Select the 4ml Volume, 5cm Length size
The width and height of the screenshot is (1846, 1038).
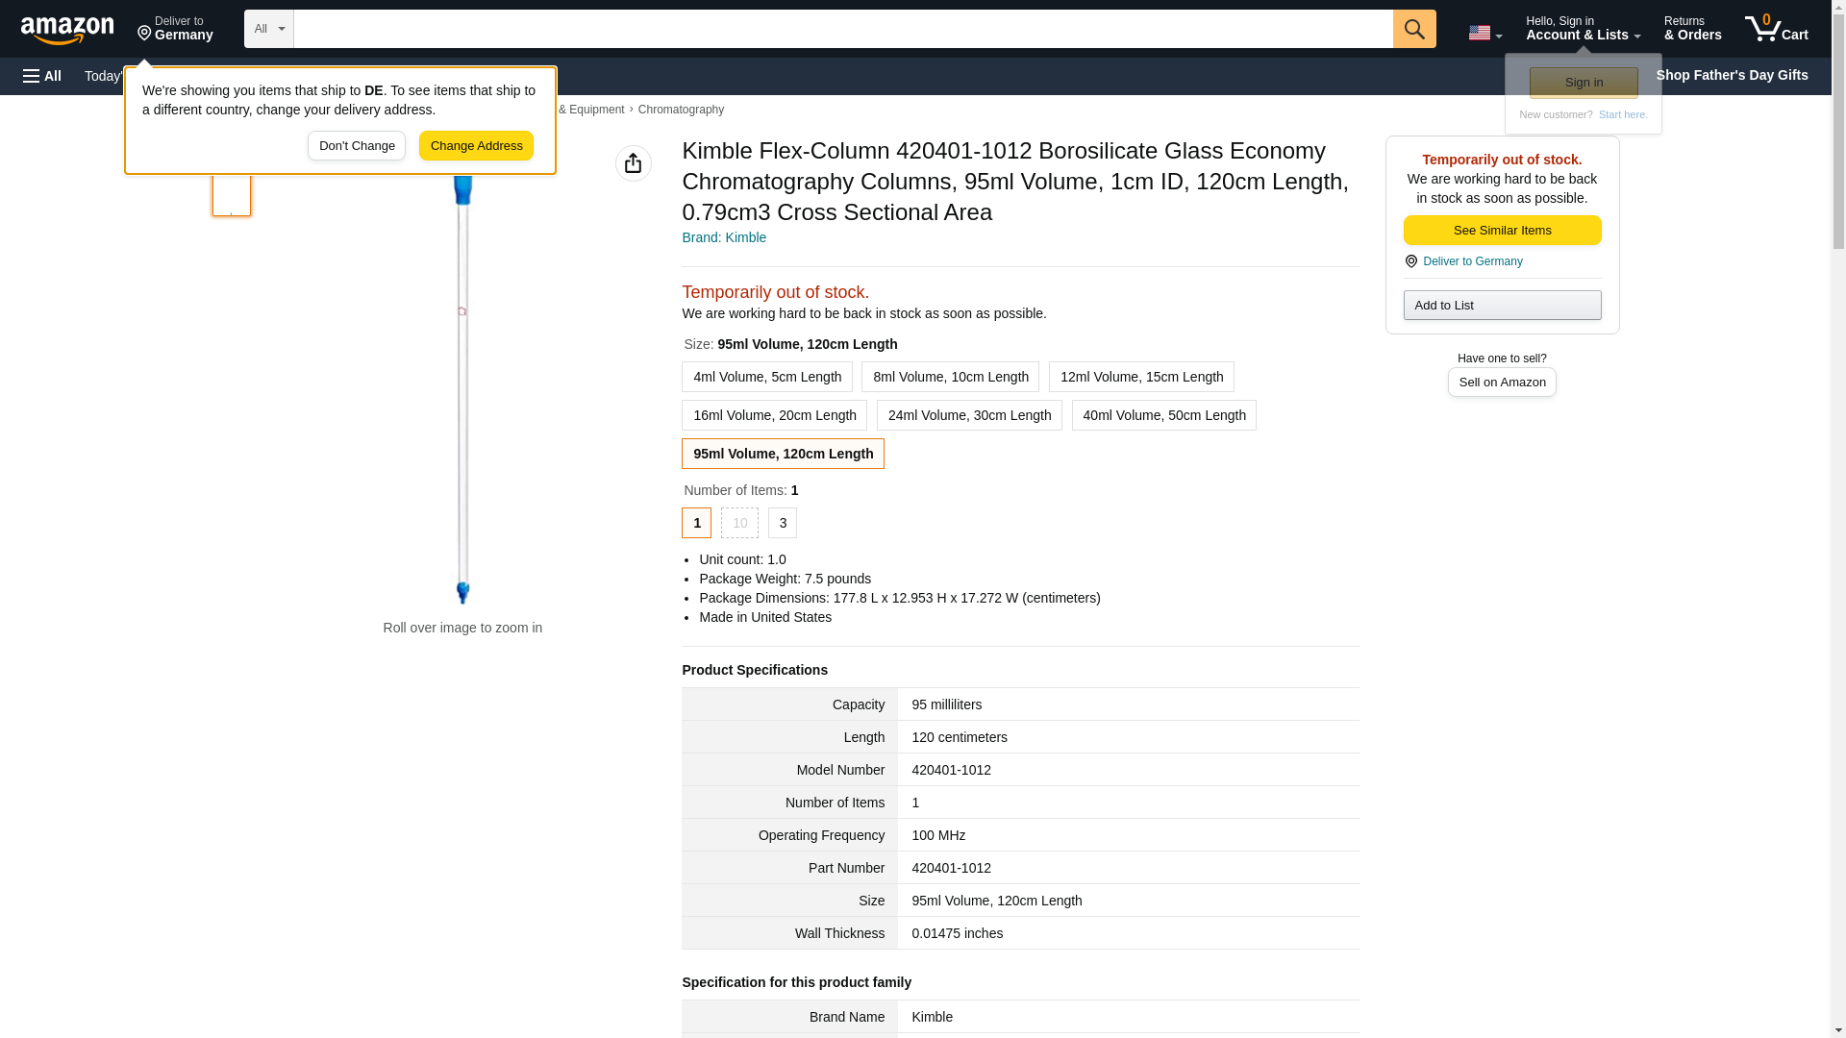click(766, 377)
